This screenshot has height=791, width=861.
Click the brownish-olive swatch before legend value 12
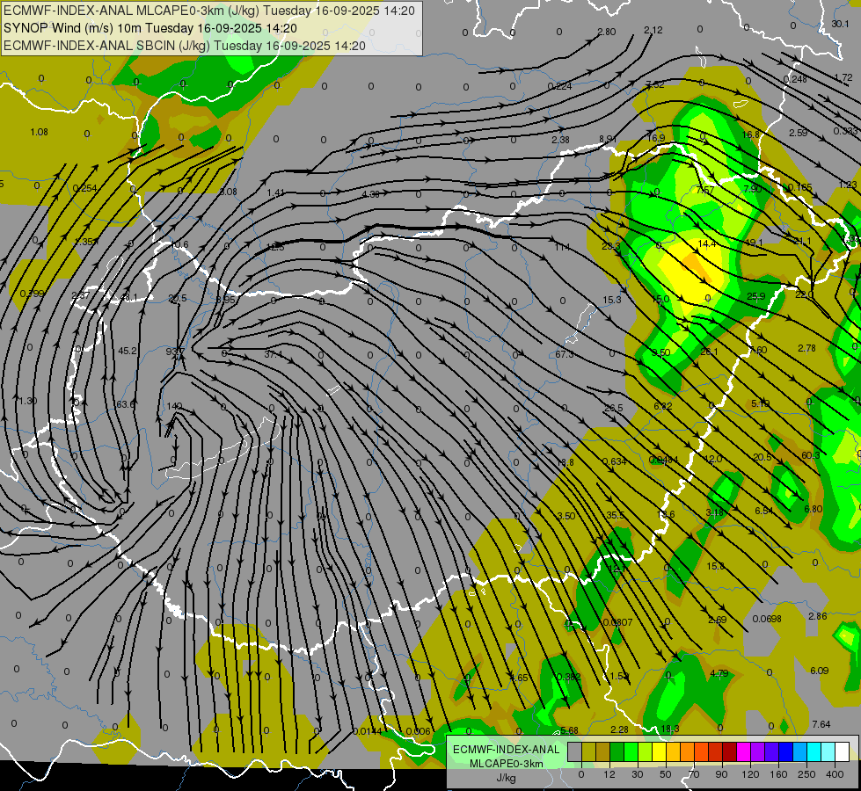coord(603,751)
